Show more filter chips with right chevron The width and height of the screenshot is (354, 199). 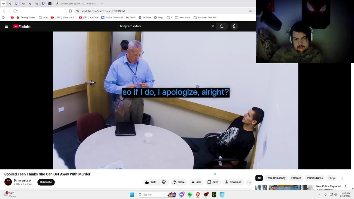342,178
